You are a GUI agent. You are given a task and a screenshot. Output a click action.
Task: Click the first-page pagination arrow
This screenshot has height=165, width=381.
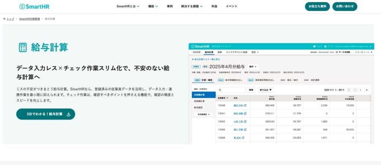(x=349, y=90)
